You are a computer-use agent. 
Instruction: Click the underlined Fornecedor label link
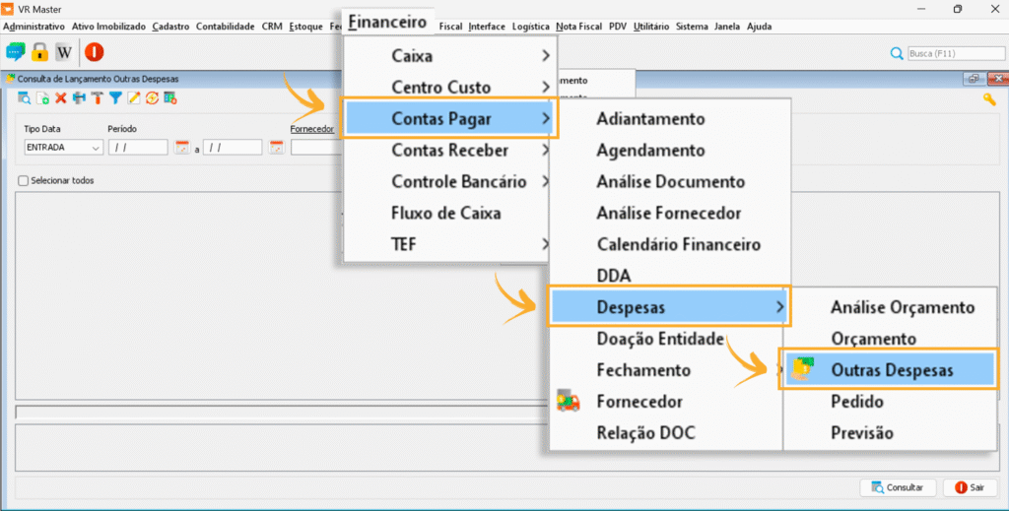[x=312, y=129]
